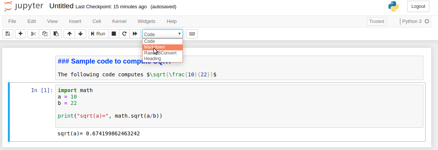The height and width of the screenshot is (150, 438).
Task: Open the File menu
Action: (12, 21)
